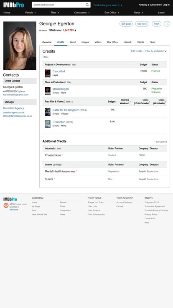Open Account Settings in footer
The image size is (173, 308).
[124, 202]
